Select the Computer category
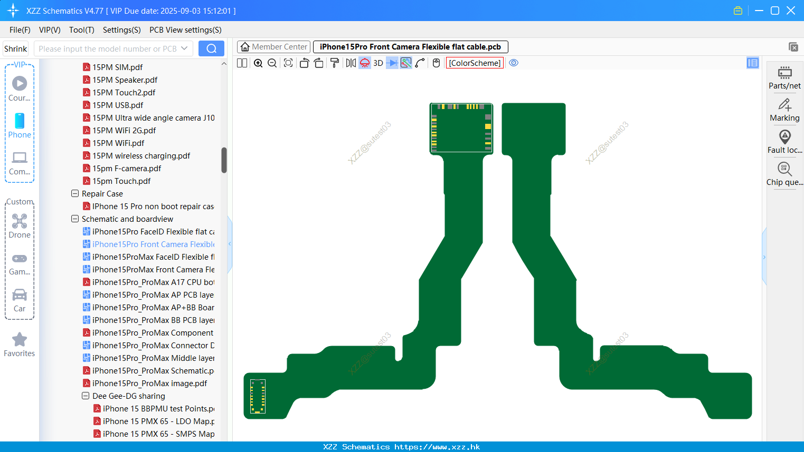Viewport: 804px width, 452px height. click(x=20, y=163)
